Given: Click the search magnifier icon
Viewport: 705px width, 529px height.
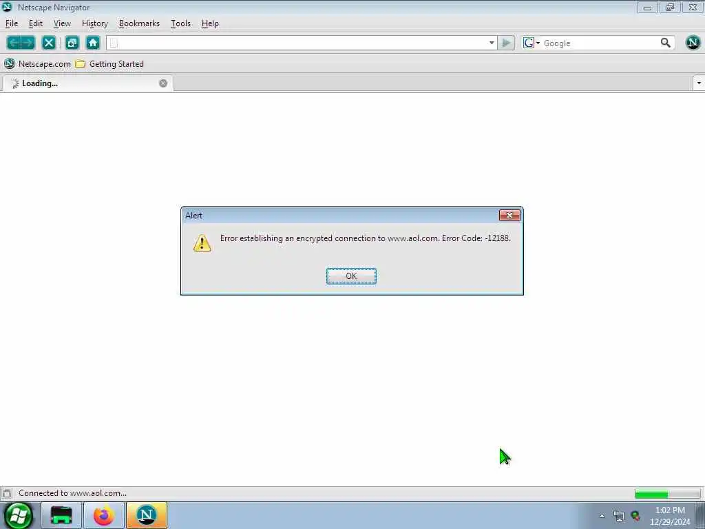Looking at the screenshot, I should 666,43.
